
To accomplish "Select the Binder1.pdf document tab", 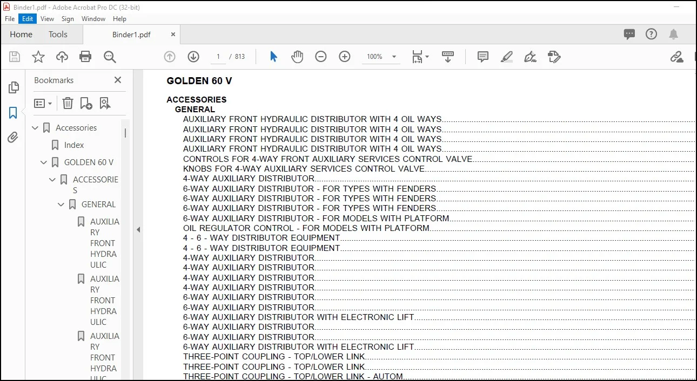I will (131, 35).
